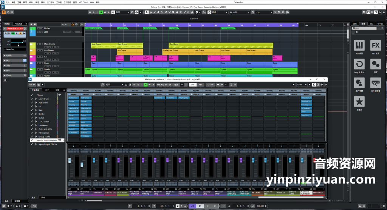Uncheck the Group Tracks visibility checkbox
The width and height of the screenshot is (387, 210).
(32, 136)
